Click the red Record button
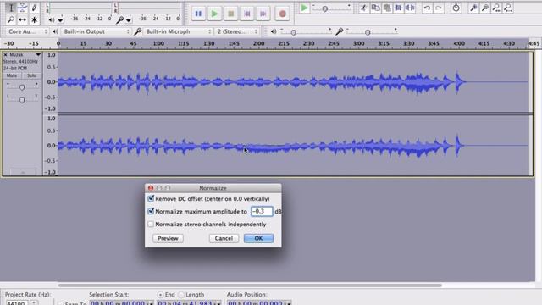The width and height of the screenshot is (542, 305). tap(282, 14)
